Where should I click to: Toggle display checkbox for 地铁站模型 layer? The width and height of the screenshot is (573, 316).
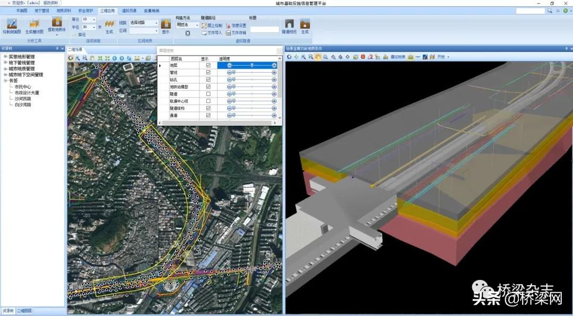209,86
